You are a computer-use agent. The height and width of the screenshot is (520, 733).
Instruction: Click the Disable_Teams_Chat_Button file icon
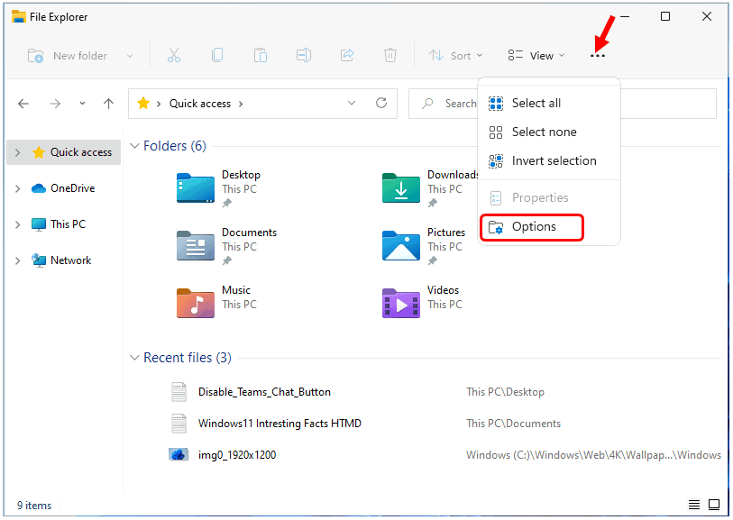[x=179, y=392]
